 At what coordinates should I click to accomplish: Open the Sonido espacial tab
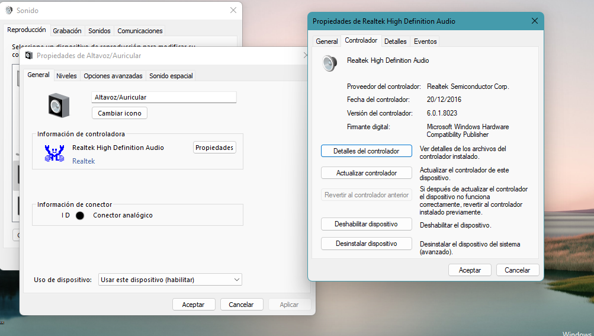point(171,76)
